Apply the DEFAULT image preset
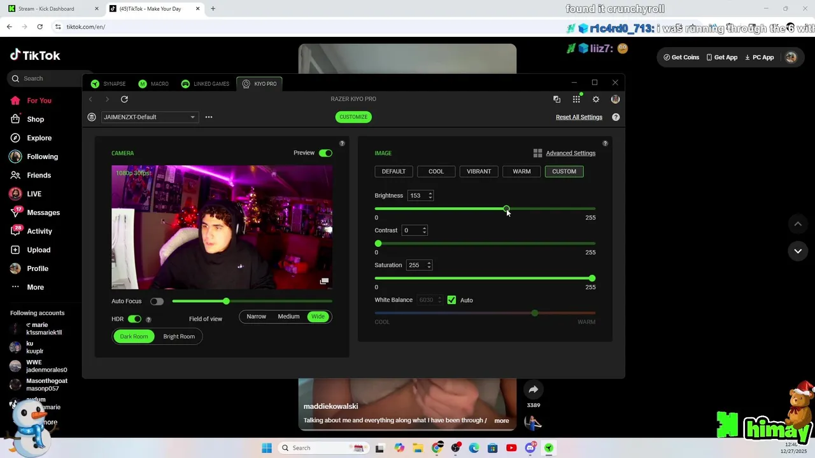815x458 pixels. pyautogui.click(x=393, y=172)
